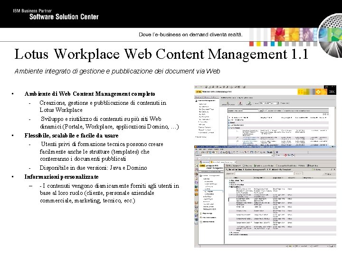The image size is (342, 256).
Task: Click the blue title bar of the lower screenshot window
Action: [265, 147]
